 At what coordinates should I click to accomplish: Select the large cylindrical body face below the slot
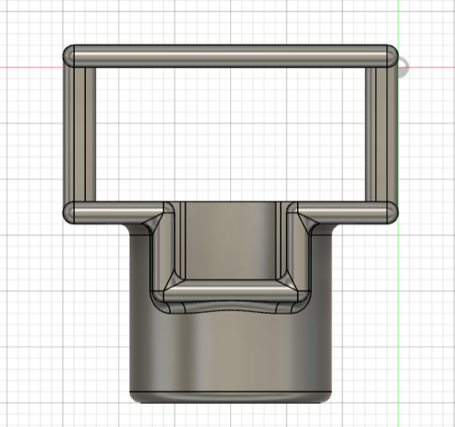[231, 352]
